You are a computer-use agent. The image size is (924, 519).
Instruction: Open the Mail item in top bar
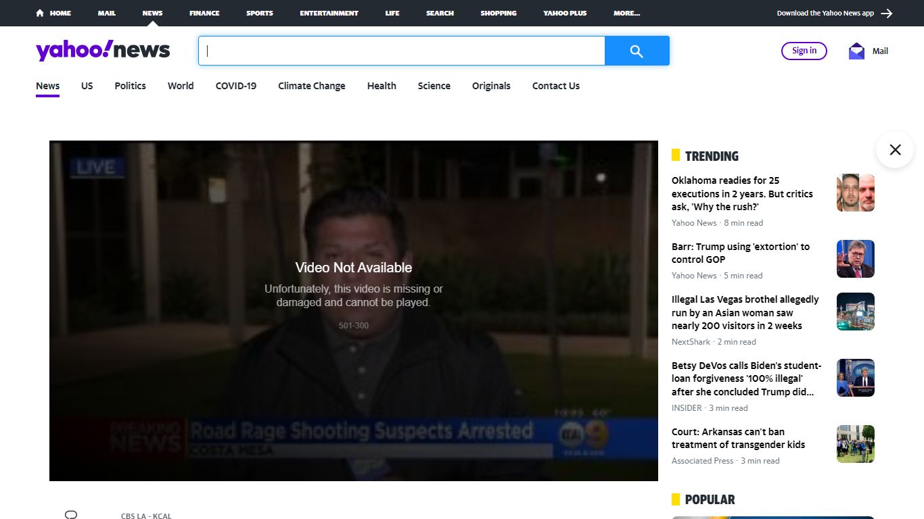(106, 13)
